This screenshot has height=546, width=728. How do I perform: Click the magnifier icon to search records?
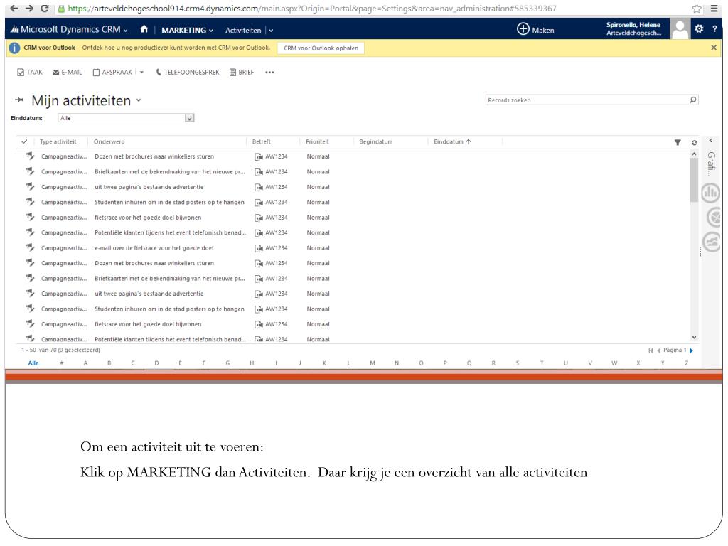click(693, 100)
